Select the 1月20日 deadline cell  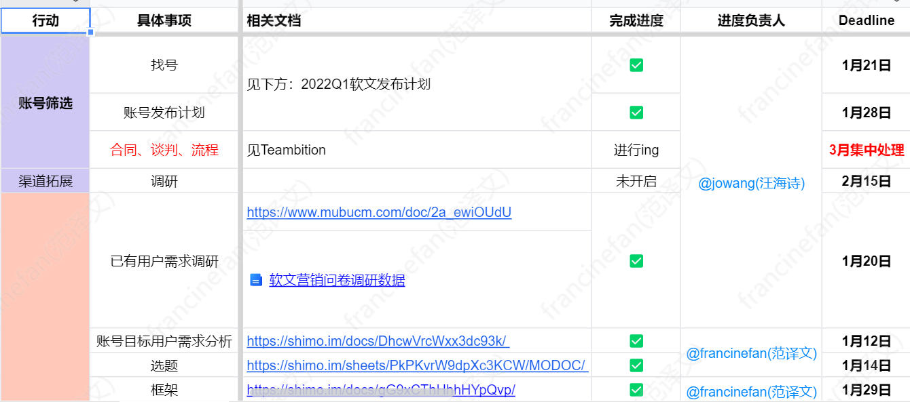867,261
